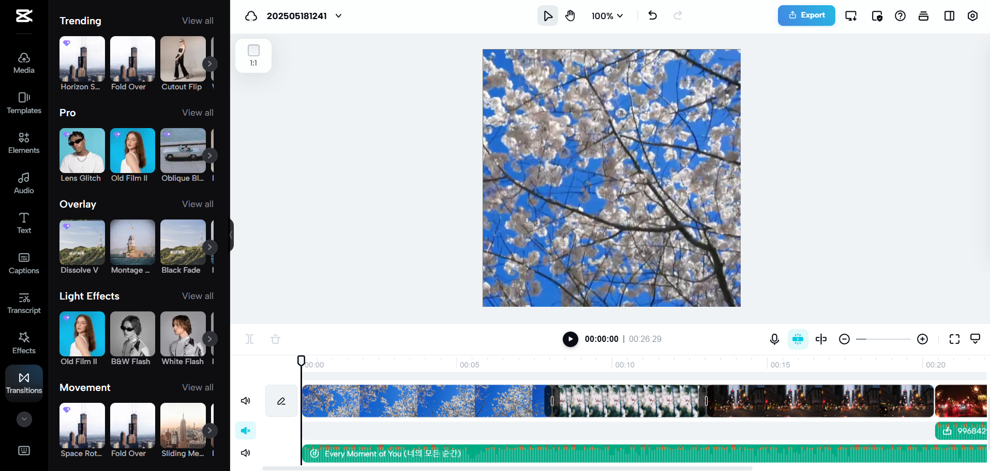Show next Movement transitions with arrow
Viewport: 990px width, 471px height.
[209, 431]
